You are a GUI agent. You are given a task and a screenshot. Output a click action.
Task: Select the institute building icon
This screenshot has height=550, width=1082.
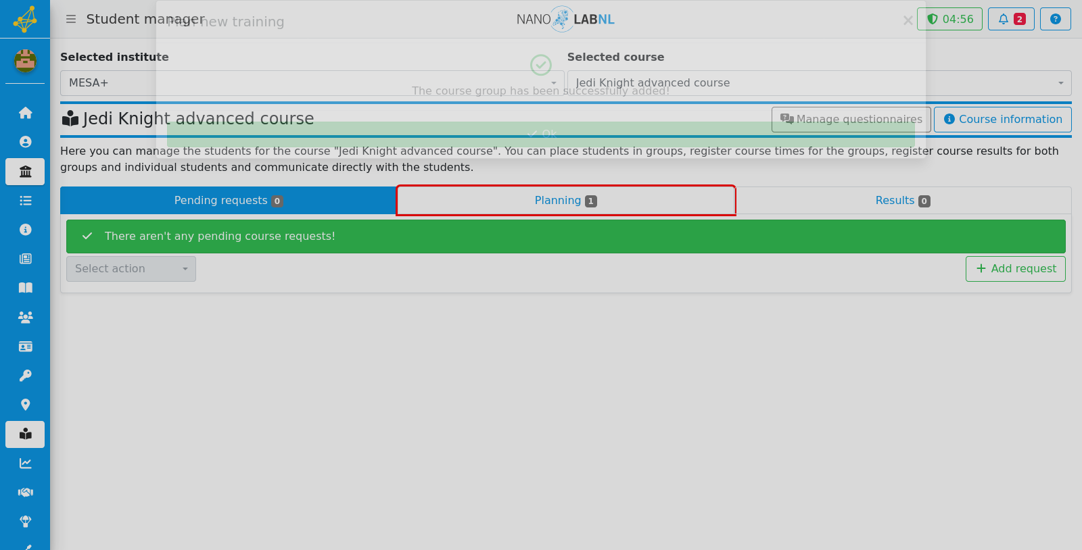(25, 172)
